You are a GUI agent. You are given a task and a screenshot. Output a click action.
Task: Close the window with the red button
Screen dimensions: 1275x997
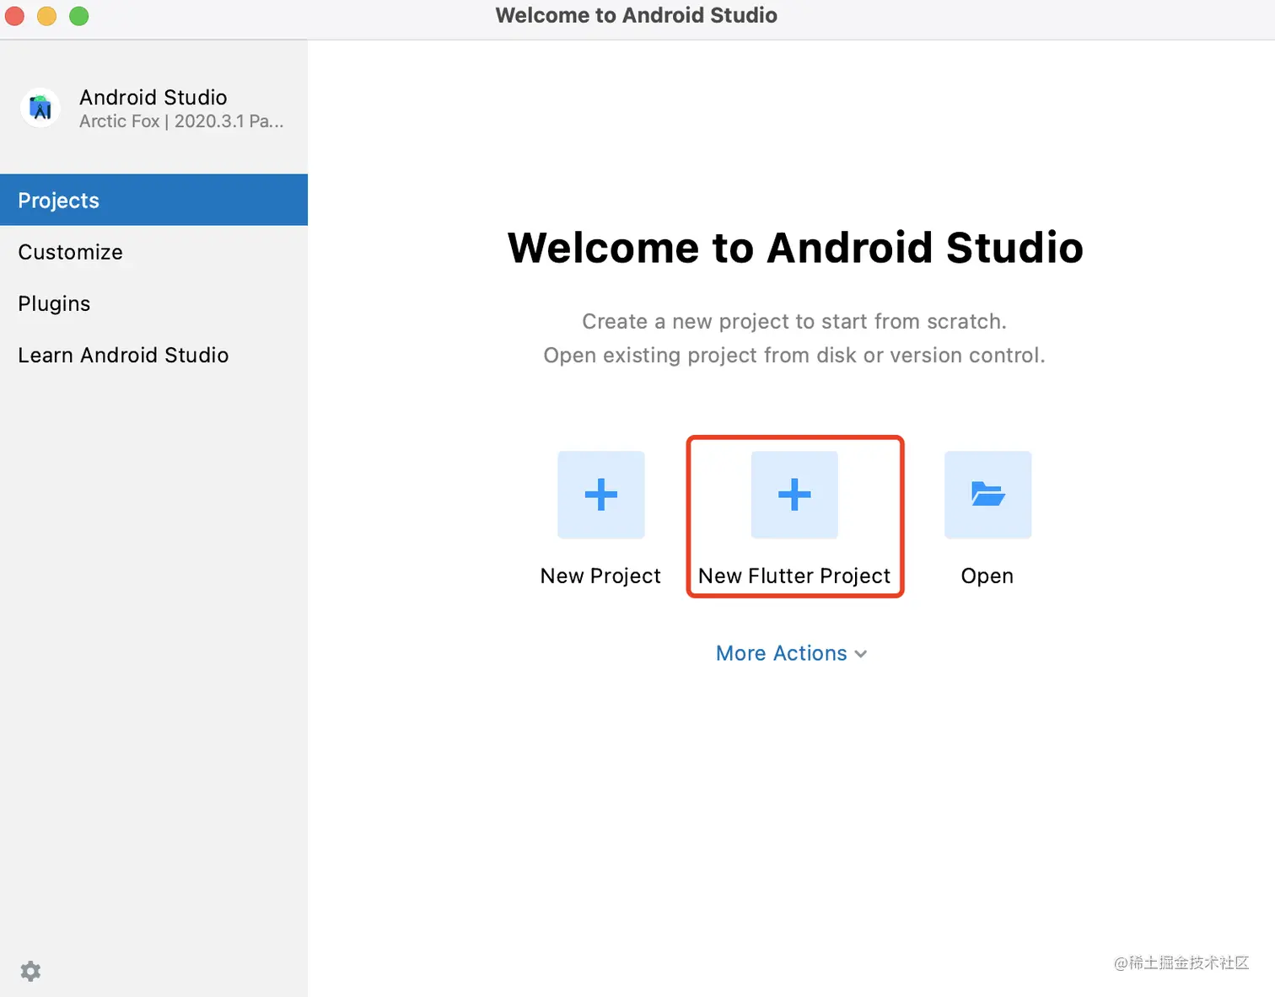(x=15, y=16)
